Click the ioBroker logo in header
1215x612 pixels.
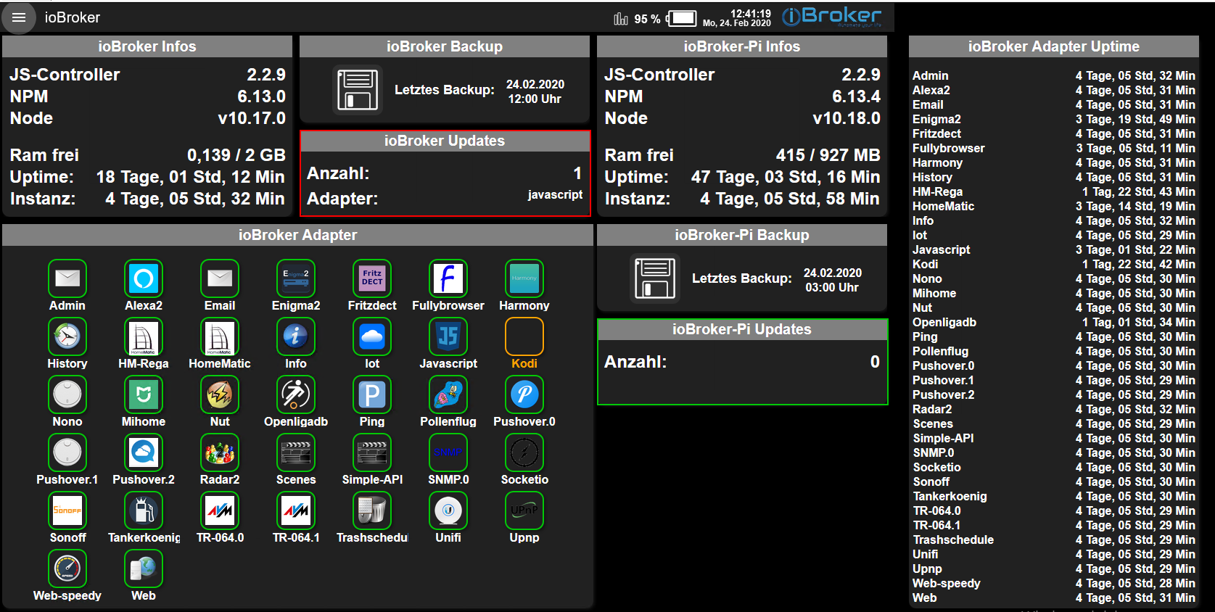[831, 16]
